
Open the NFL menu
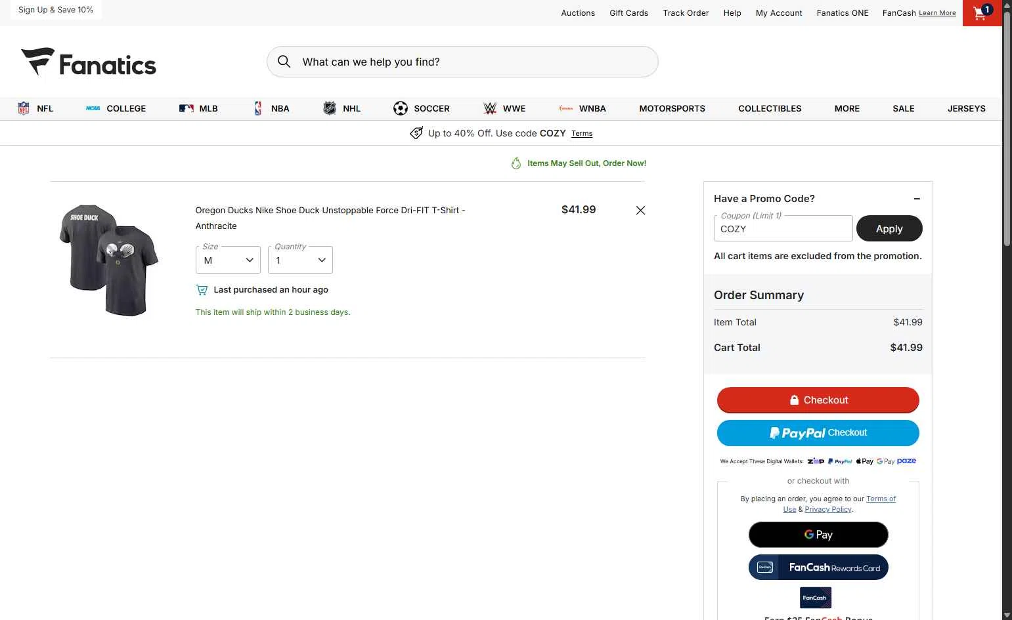[45, 108]
